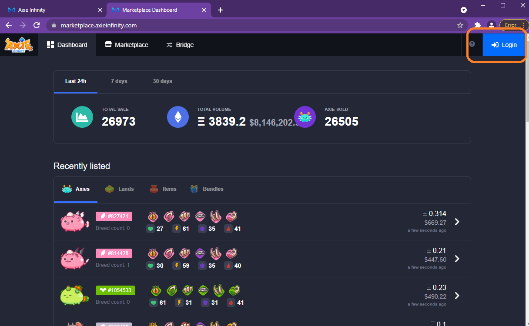Open the help question mark next to Login

click(472, 43)
